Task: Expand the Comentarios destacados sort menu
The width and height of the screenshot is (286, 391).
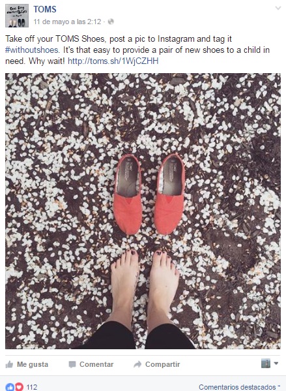Action: coord(239,387)
